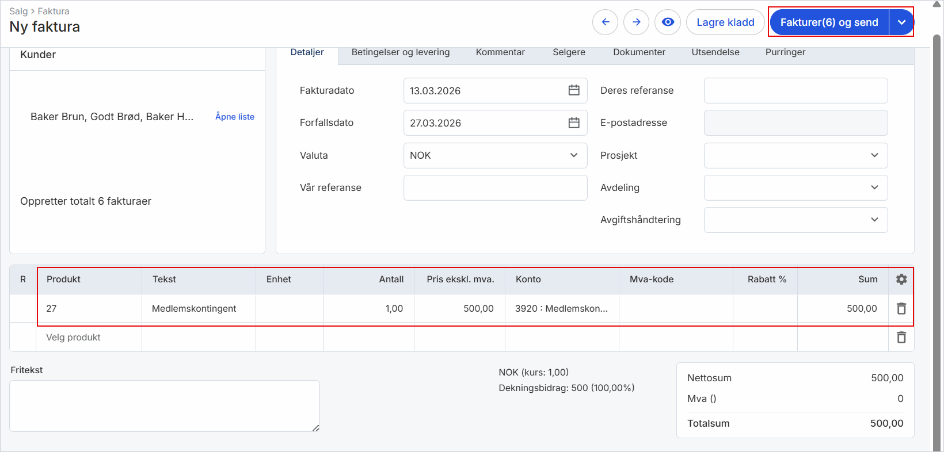Click the Deres referanse input field
Image resolution: width=944 pixels, height=452 pixels.
tap(795, 90)
